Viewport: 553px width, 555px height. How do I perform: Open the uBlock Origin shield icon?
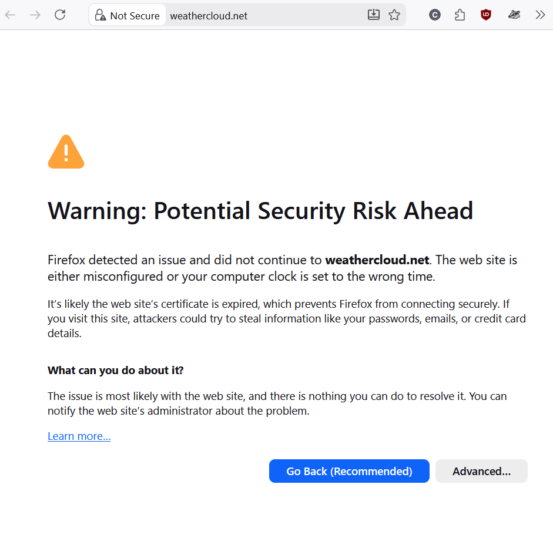click(486, 15)
